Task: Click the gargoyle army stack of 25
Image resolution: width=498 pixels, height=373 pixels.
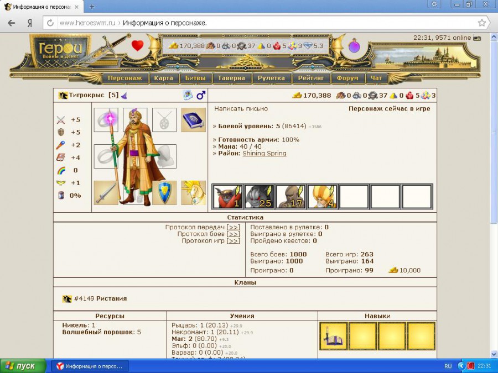Action: pyautogui.click(x=259, y=197)
